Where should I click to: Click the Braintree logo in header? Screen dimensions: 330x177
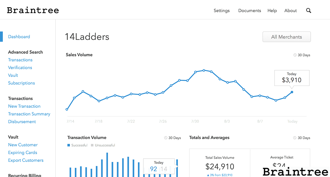(33, 10)
